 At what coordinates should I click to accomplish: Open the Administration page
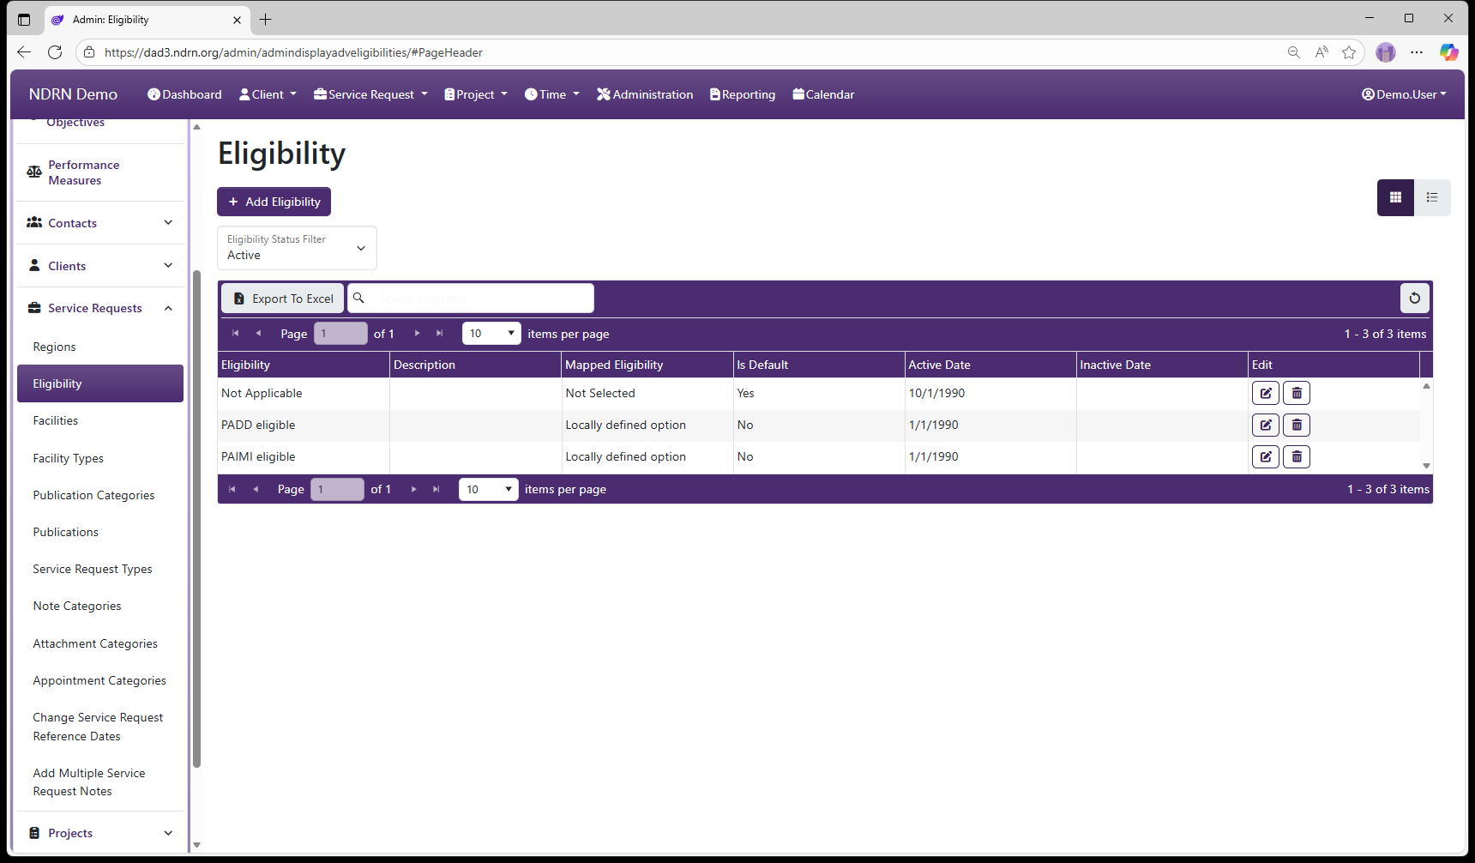(645, 94)
